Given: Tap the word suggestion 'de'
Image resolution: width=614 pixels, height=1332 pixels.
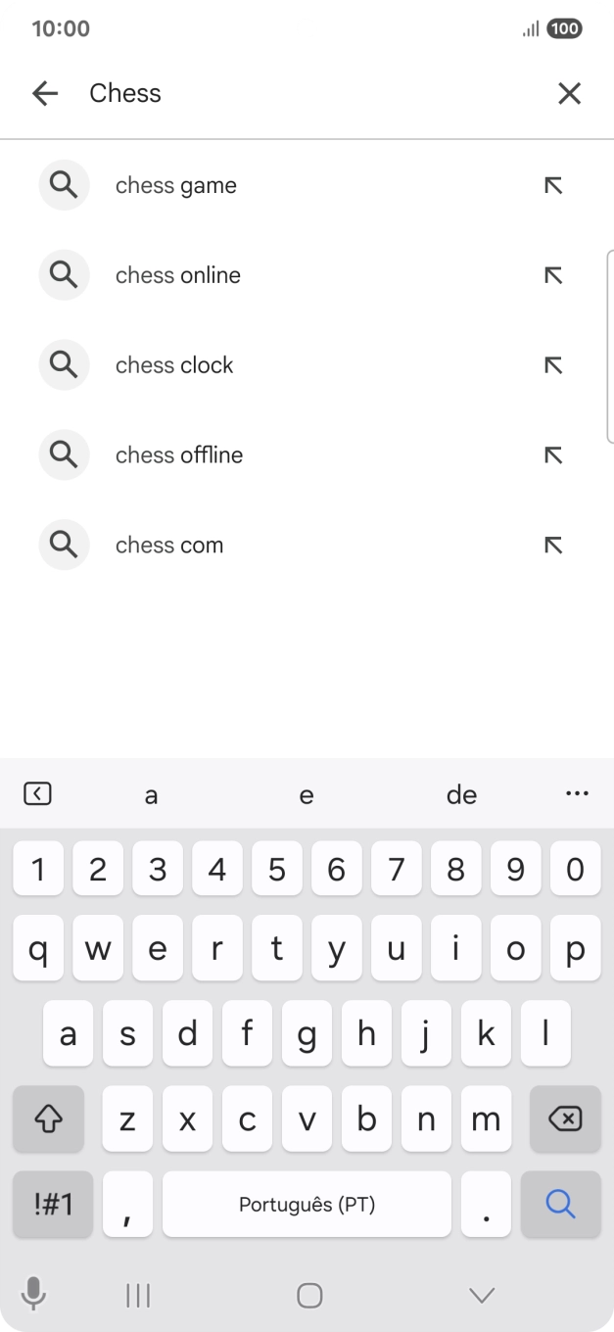Looking at the screenshot, I should coord(460,794).
